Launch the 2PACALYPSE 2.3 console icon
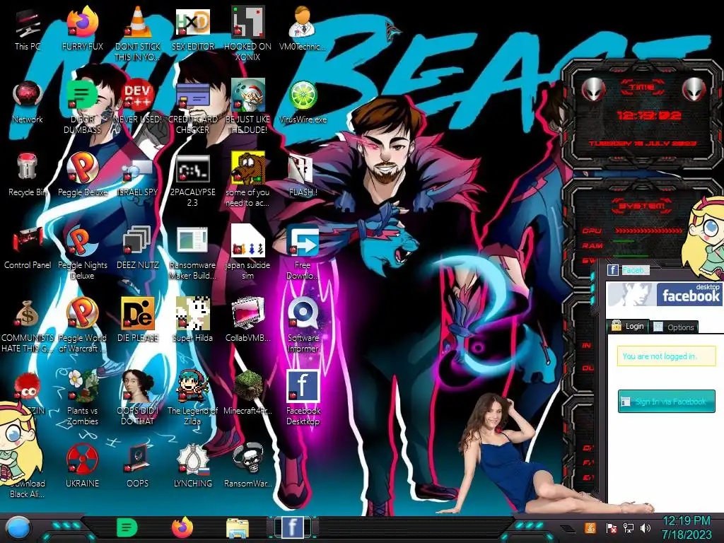Viewport: 724px width, 543px height. tap(192, 168)
